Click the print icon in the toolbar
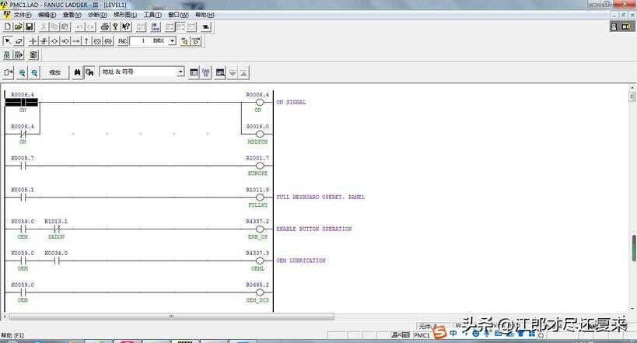The width and height of the screenshot is (637, 343). click(105, 26)
